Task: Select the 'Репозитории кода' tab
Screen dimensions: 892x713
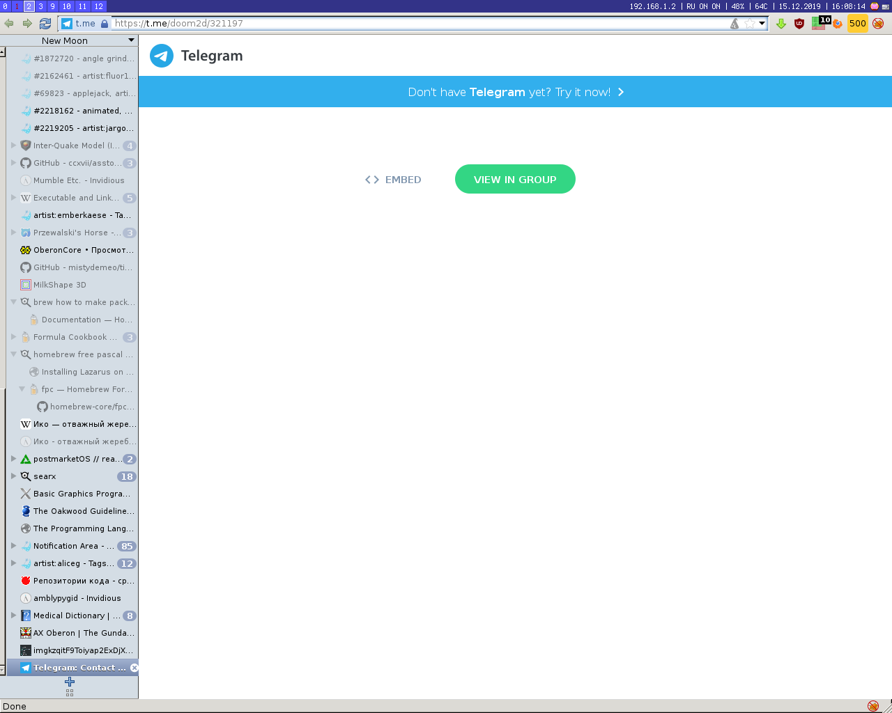Action: click(x=72, y=581)
